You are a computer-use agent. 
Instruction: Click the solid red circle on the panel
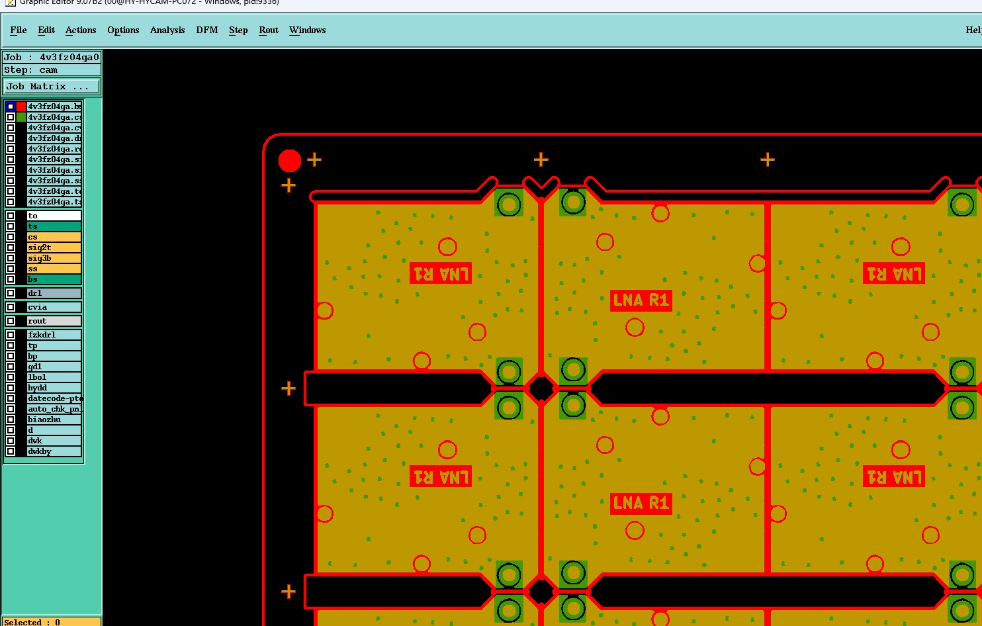pos(290,160)
